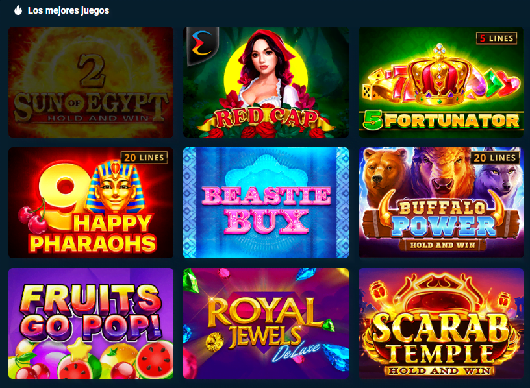Open the 5 Fortunator game tile
Image resolution: width=530 pixels, height=388 pixels.
click(x=441, y=82)
